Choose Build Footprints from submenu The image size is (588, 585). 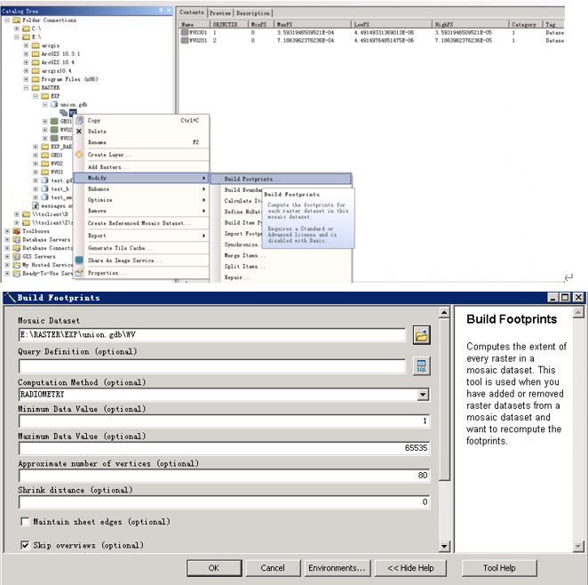[x=281, y=179]
